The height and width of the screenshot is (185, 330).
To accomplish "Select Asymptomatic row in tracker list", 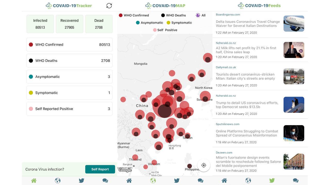I will click(70, 77).
